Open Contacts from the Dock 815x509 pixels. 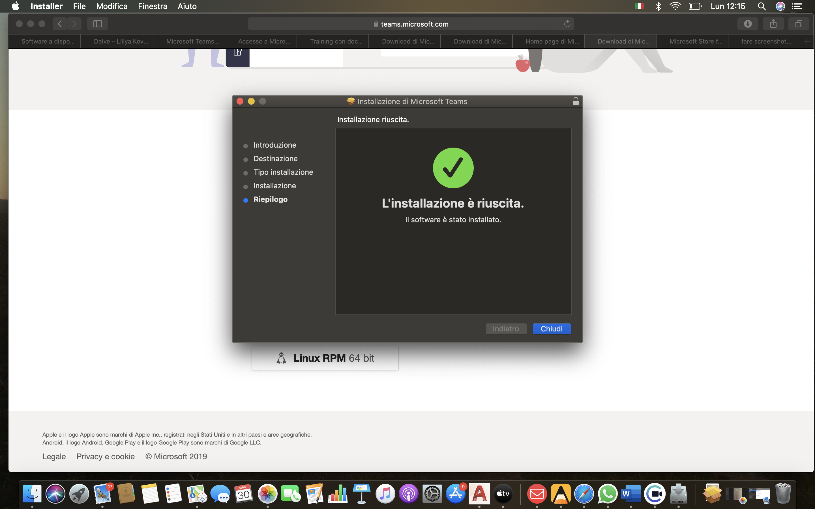pyautogui.click(x=126, y=494)
